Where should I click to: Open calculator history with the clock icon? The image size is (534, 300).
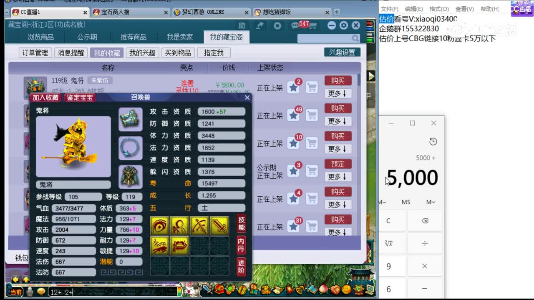coord(433,142)
